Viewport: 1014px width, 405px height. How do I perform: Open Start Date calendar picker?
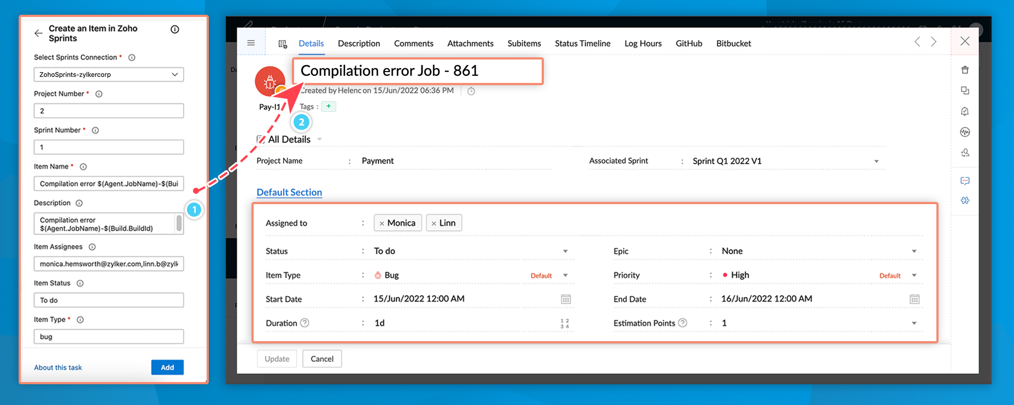coord(566,299)
